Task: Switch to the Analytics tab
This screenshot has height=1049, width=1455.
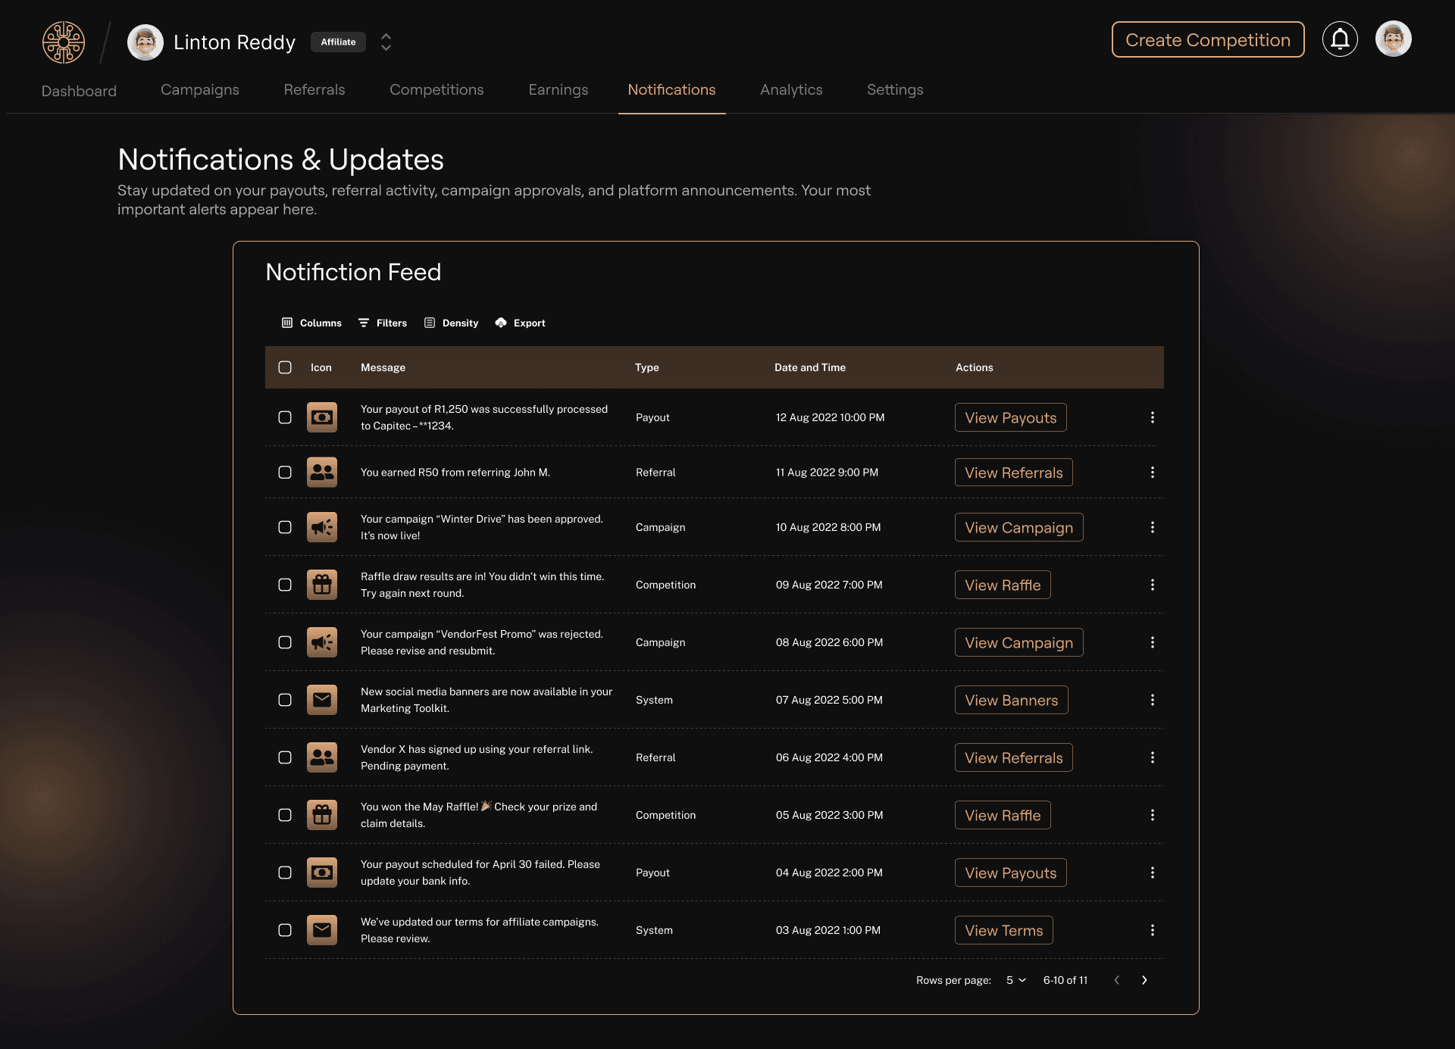Action: (x=791, y=89)
